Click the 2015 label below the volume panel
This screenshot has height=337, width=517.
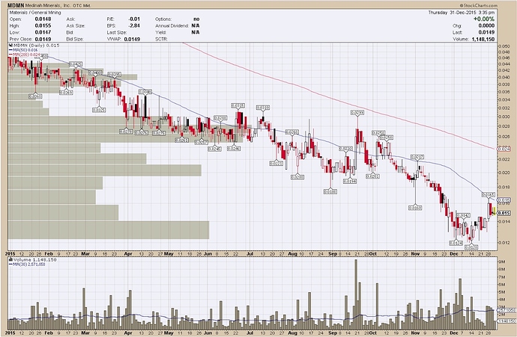tap(11, 333)
